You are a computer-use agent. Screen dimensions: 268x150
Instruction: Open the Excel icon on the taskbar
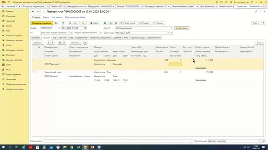coord(78,147)
